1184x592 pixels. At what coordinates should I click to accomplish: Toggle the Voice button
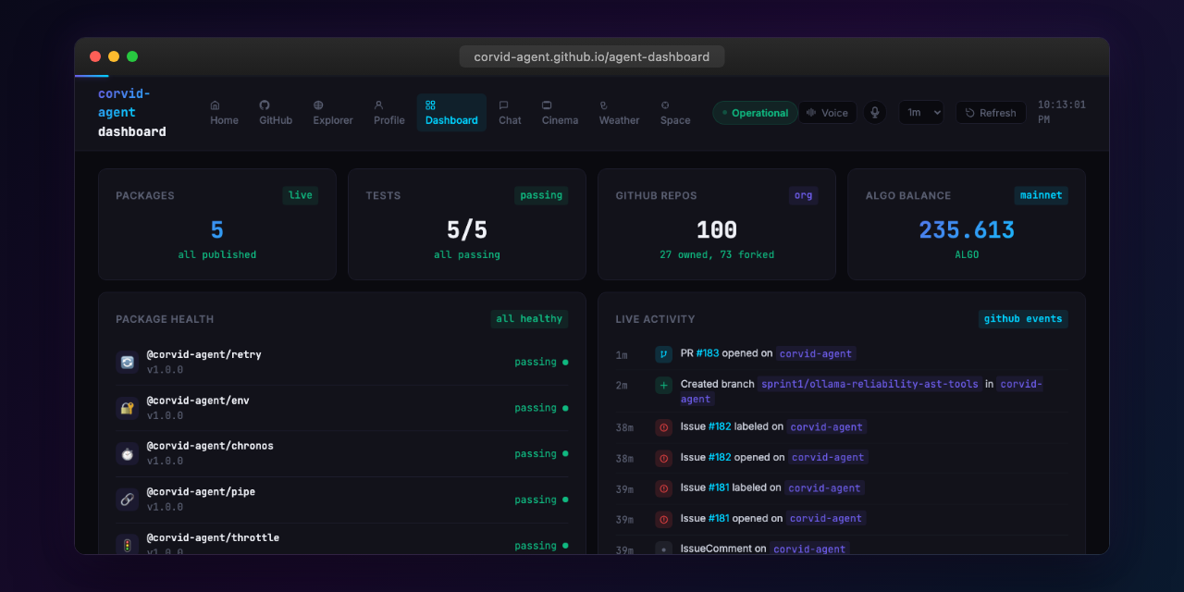point(828,113)
